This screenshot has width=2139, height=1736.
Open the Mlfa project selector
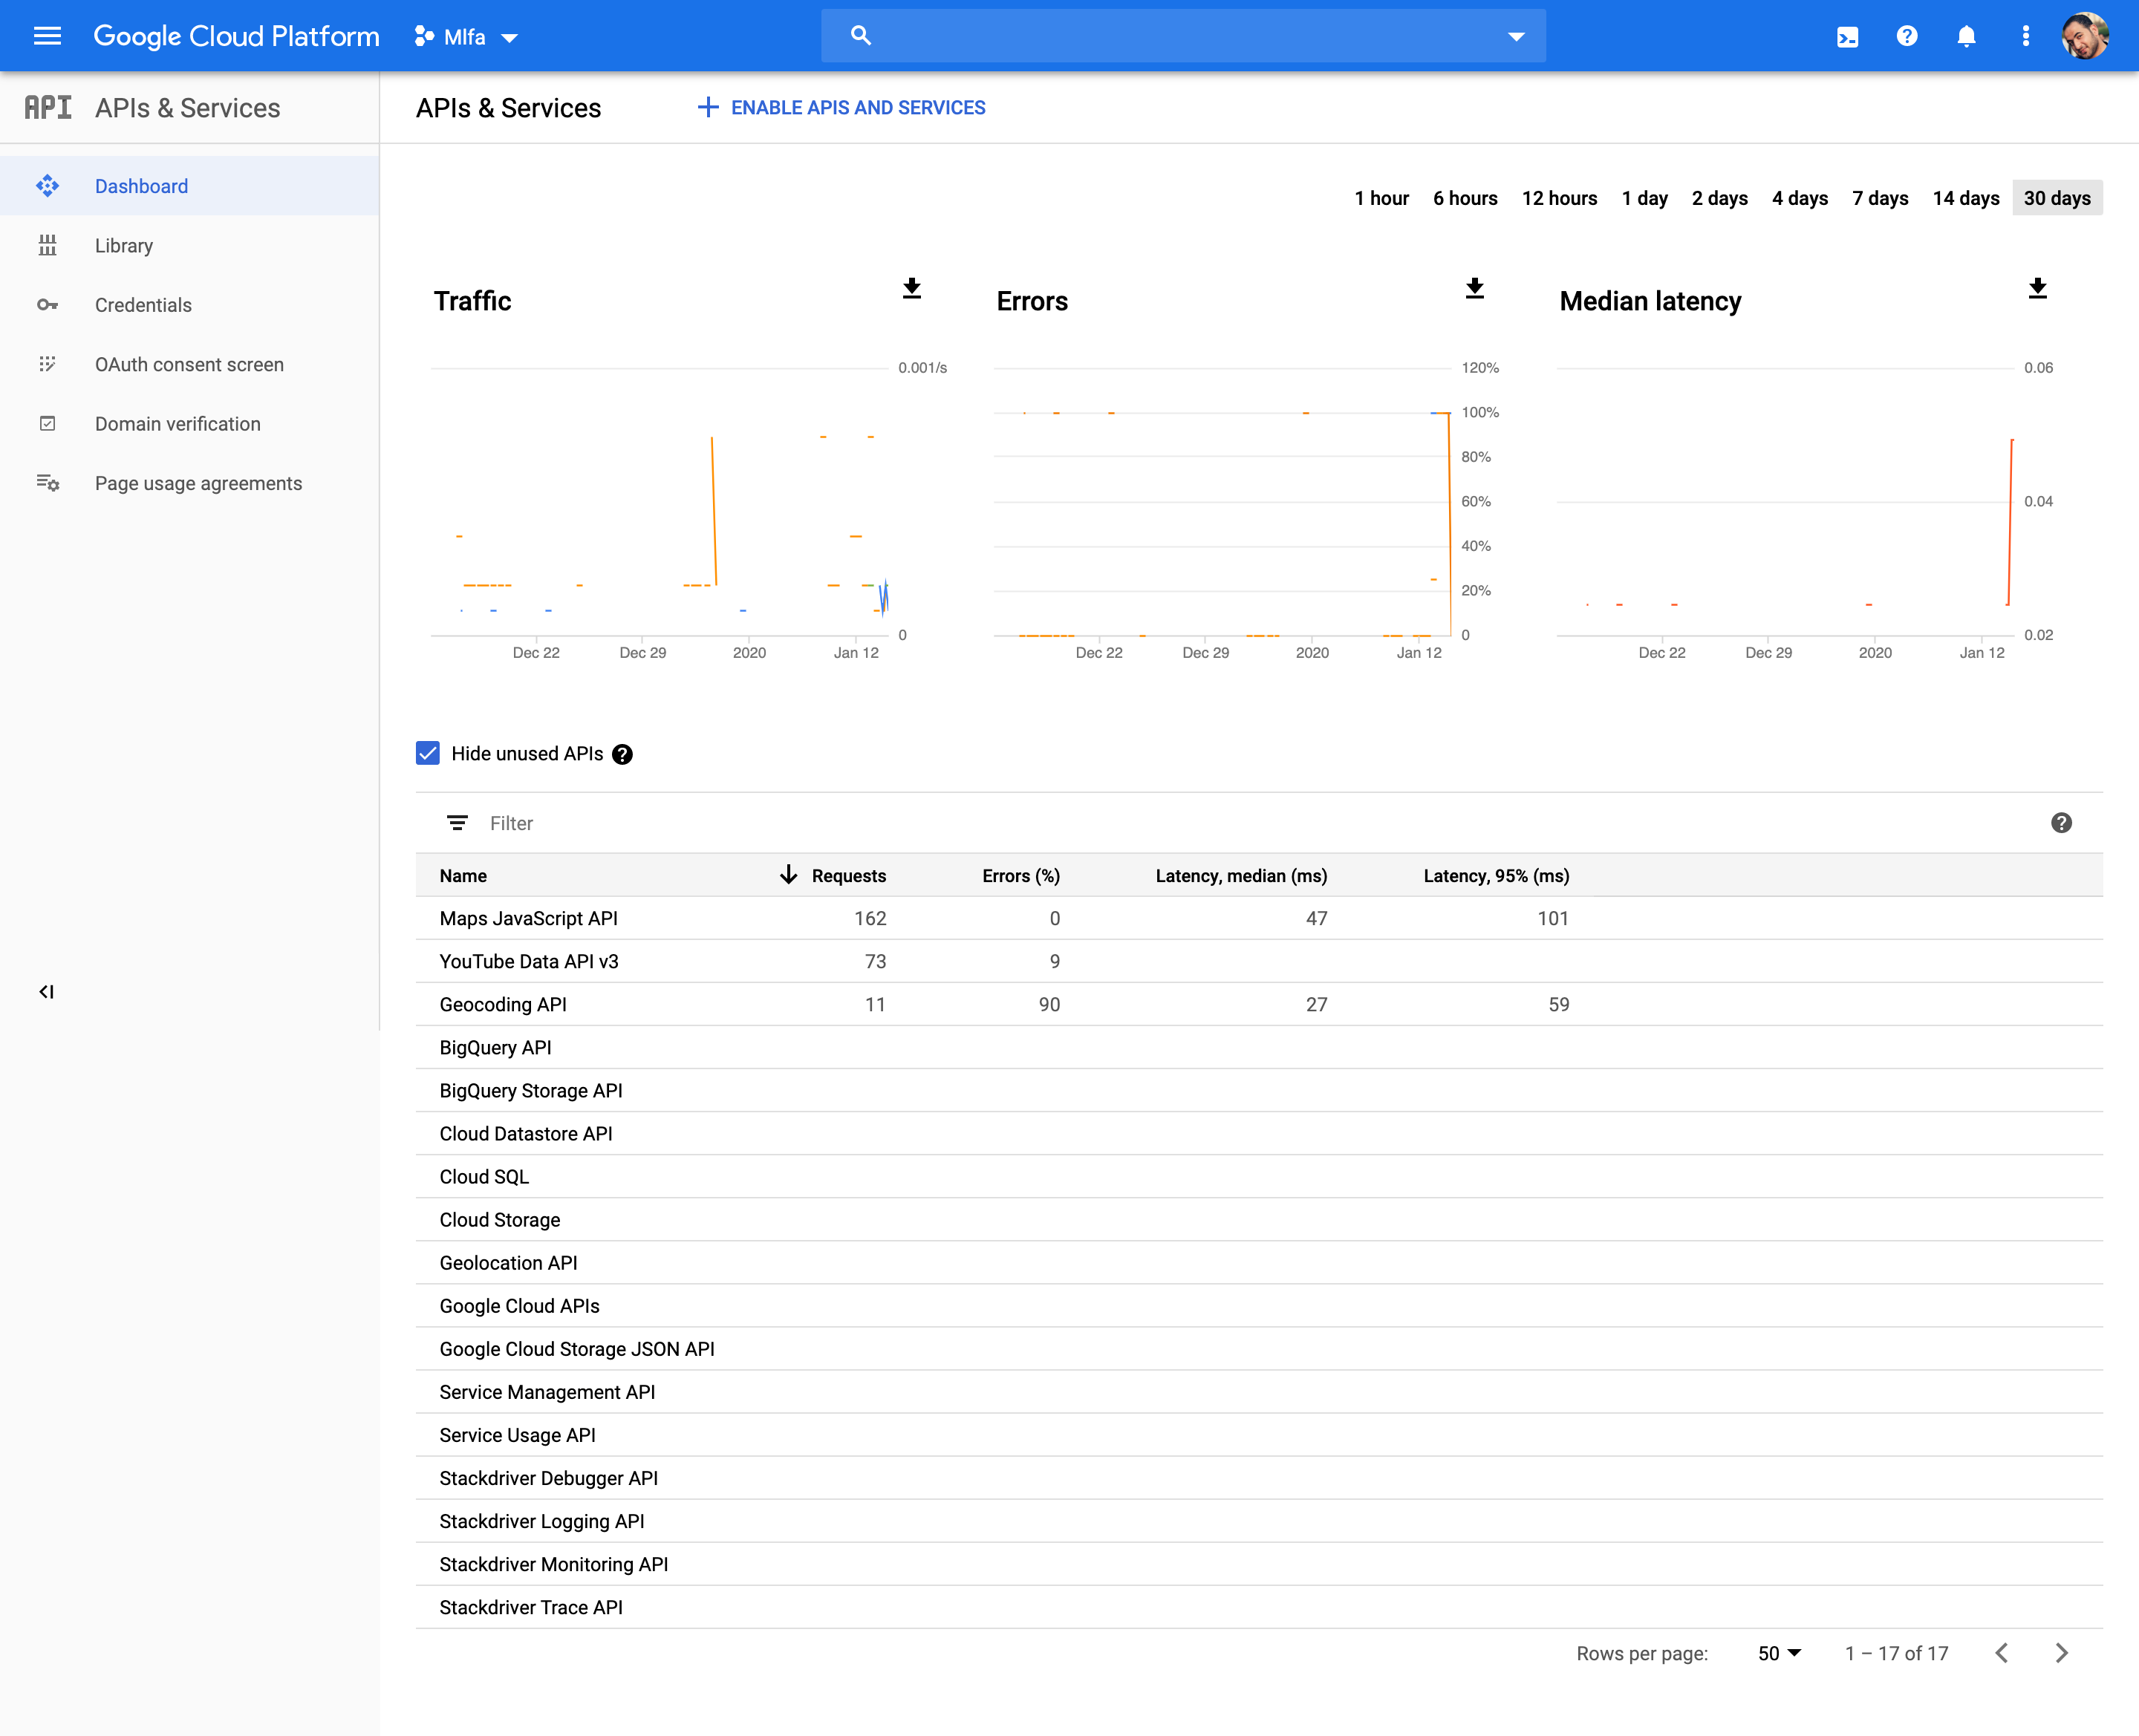[466, 37]
